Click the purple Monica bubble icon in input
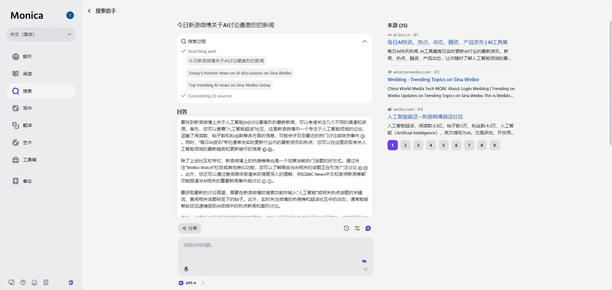This screenshot has height=290, width=612. coord(364,261)
